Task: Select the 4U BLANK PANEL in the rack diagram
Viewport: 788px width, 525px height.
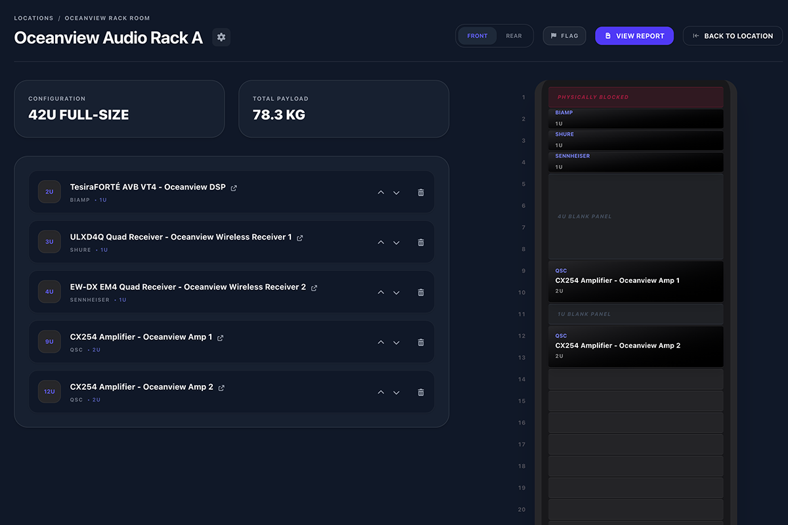Action: point(635,217)
